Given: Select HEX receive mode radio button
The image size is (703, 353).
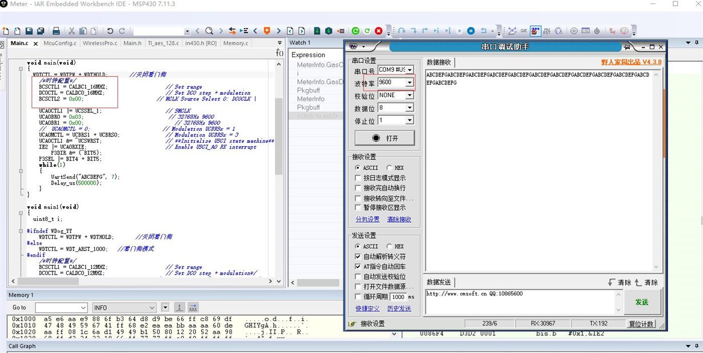Looking at the screenshot, I should tap(389, 167).
